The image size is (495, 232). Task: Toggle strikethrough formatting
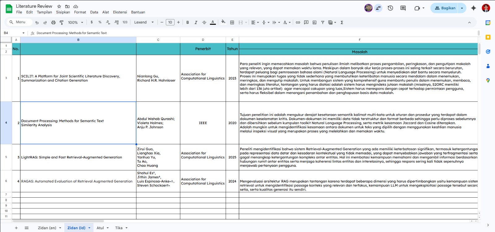204,22
